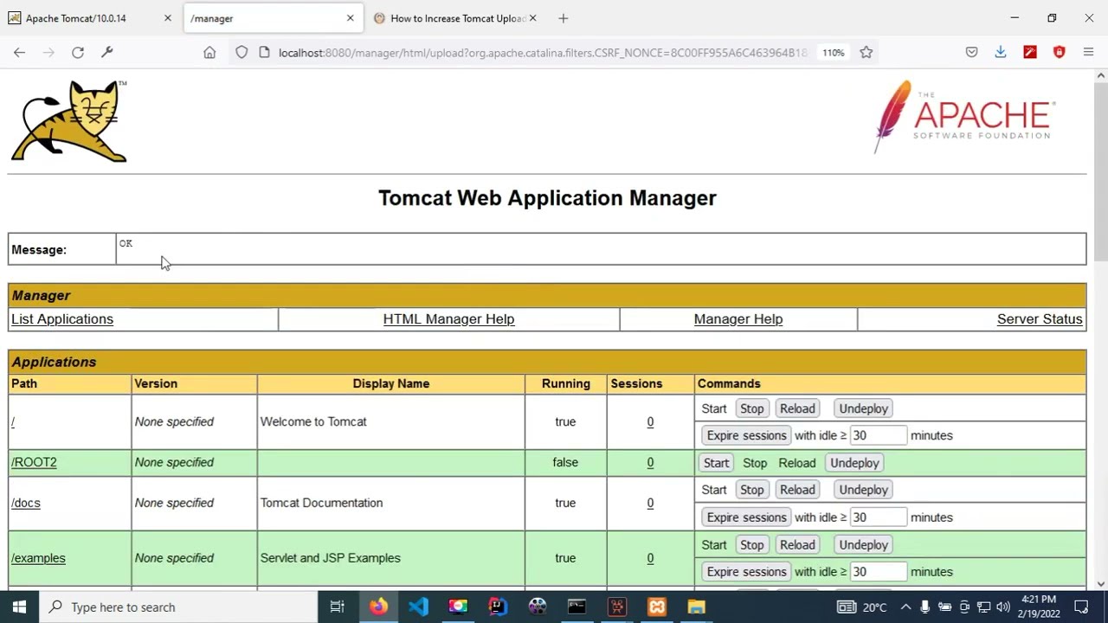View sessions count for /docs

pyautogui.click(x=650, y=503)
